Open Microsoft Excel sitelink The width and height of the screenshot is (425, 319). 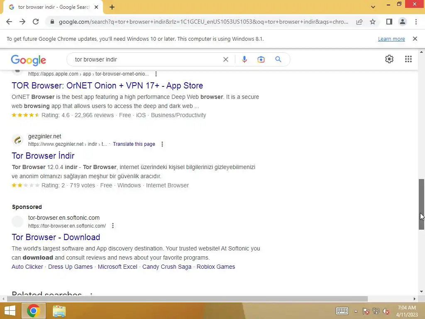coord(117,267)
